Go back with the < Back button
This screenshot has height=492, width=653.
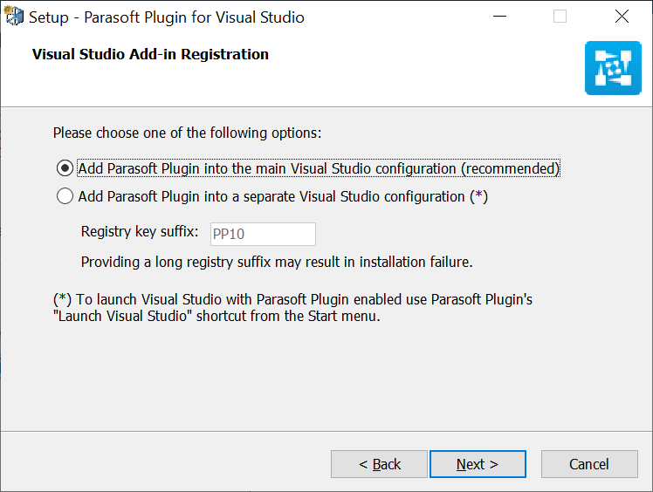pos(379,464)
